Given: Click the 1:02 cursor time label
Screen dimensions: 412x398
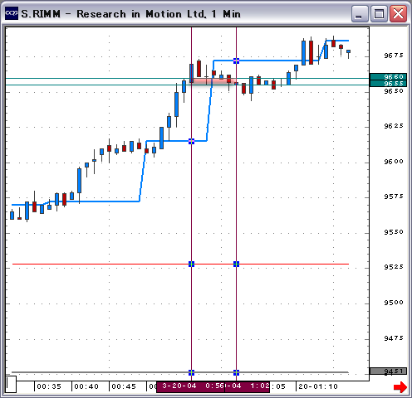Looking at the screenshot, I should [x=248, y=386].
